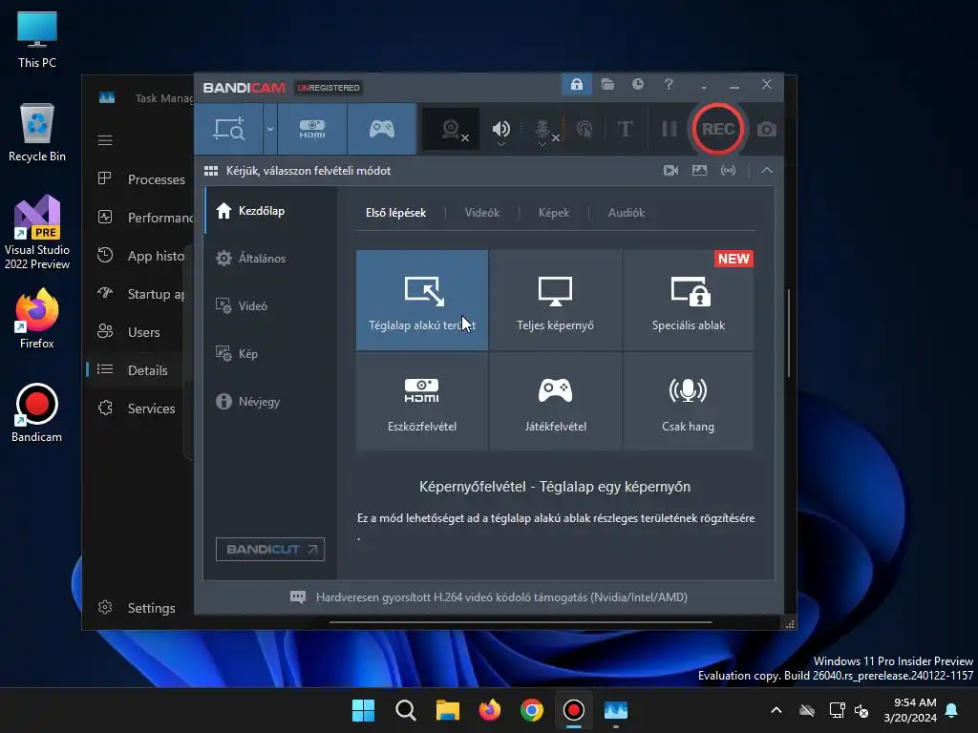The width and height of the screenshot is (978, 733).
Task: Open the screen recording mode dropdown arrow
Action: coord(270,129)
